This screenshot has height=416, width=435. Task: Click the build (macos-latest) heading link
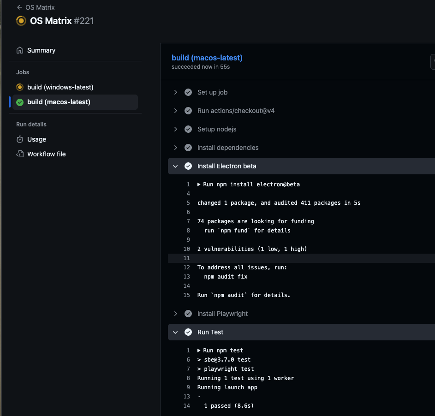pos(207,58)
